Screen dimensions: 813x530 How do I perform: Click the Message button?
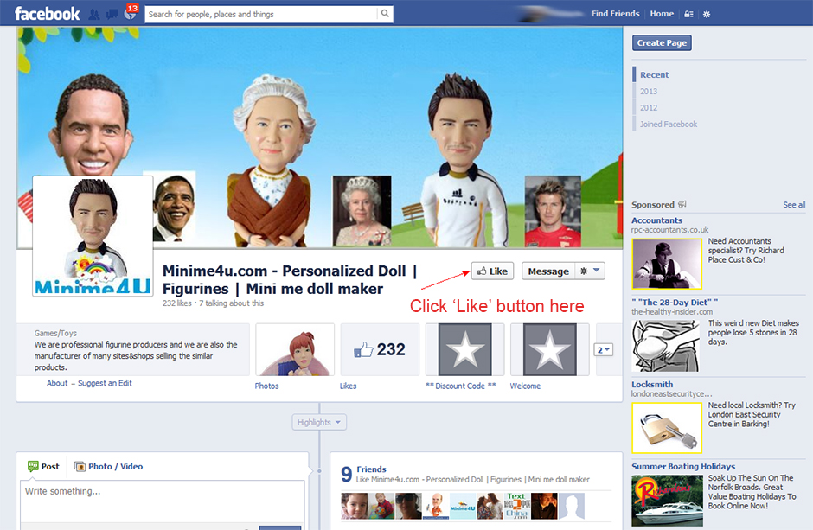click(x=548, y=271)
